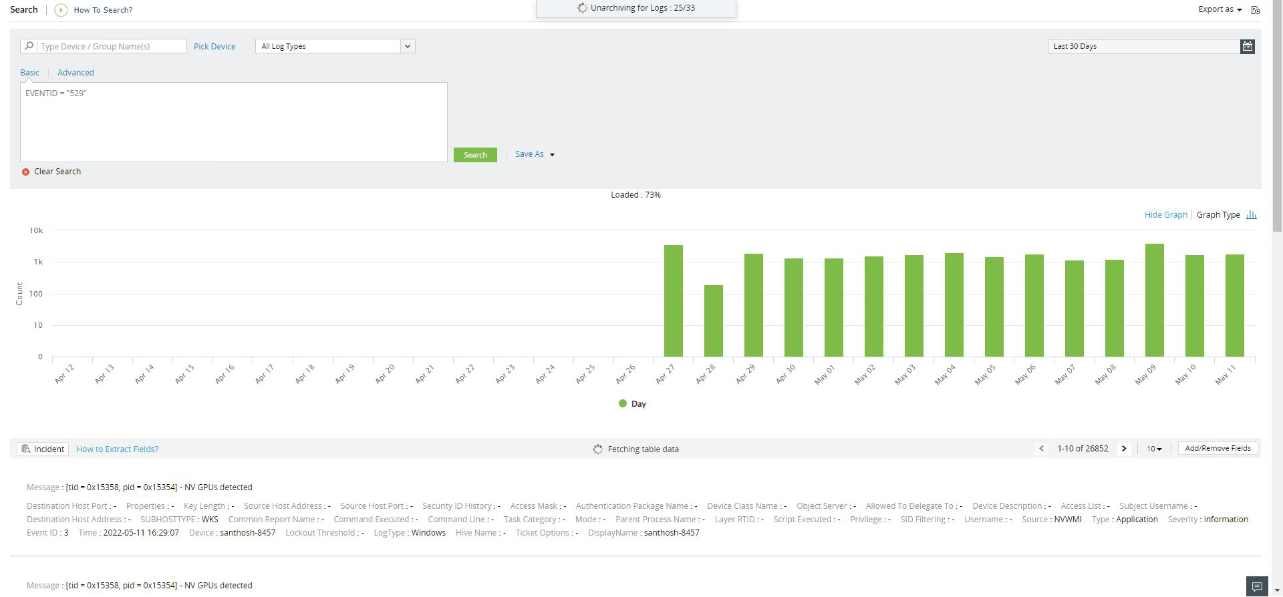Click into the EVENTID query text box
Screen dimensions: 1283x597
[234, 122]
